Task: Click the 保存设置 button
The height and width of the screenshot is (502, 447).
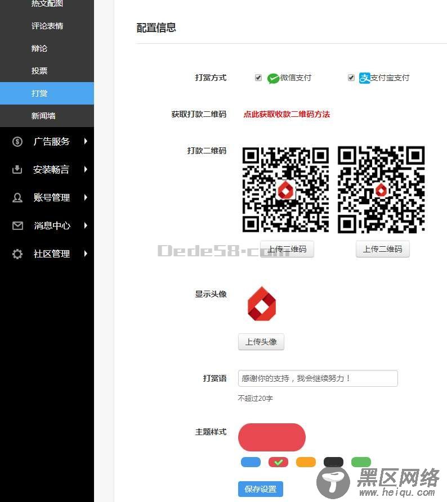Action: coord(261,489)
